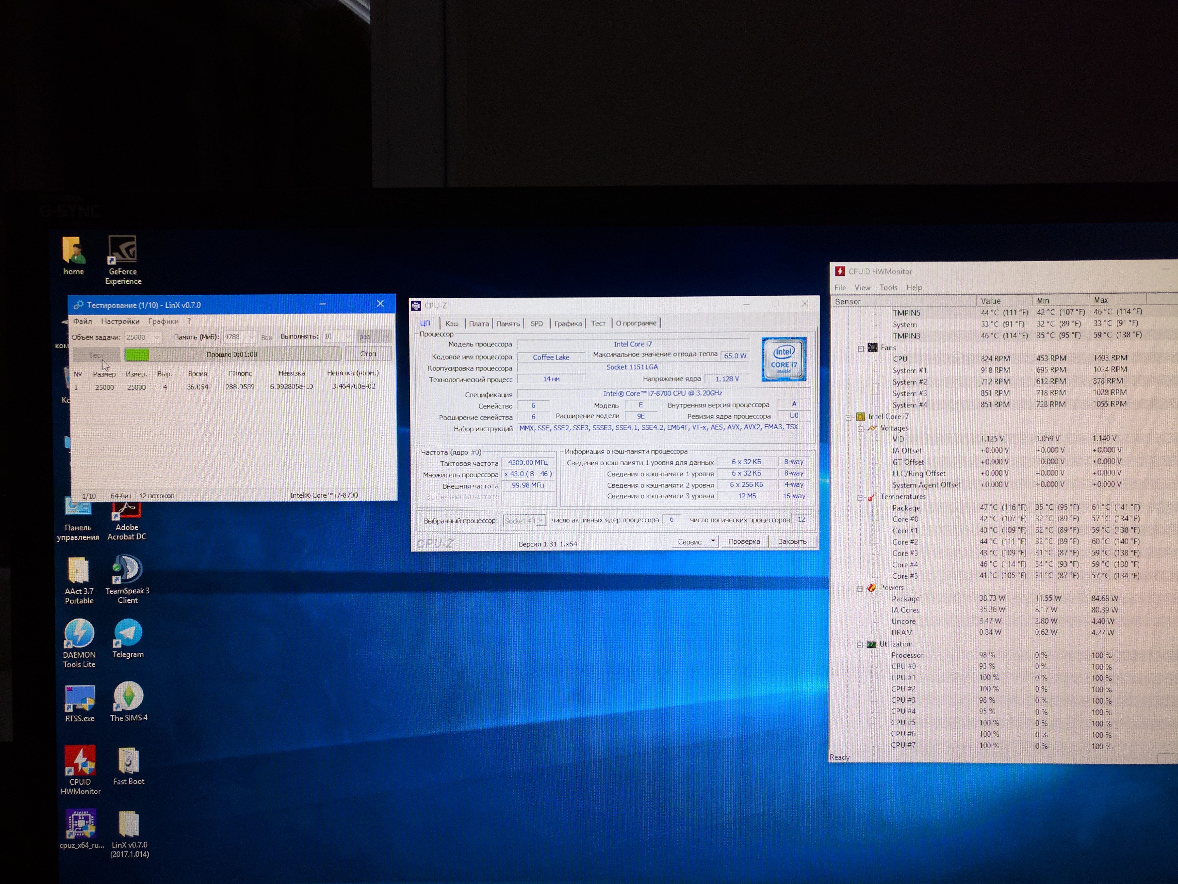Switch to the Память tab in CPU-Z
Image resolution: width=1178 pixels, height=884 pixels.
[x=508, y=323]
